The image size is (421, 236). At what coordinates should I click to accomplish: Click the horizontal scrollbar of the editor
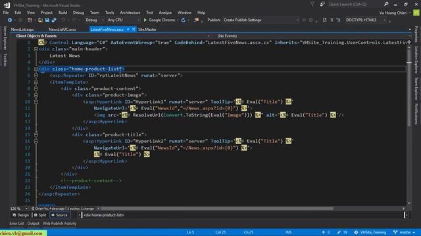click(x=217, y=208)
